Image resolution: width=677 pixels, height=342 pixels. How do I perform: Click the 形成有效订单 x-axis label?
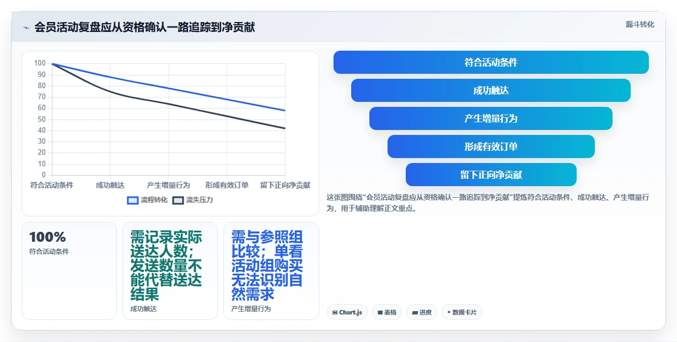coord(227,185)
